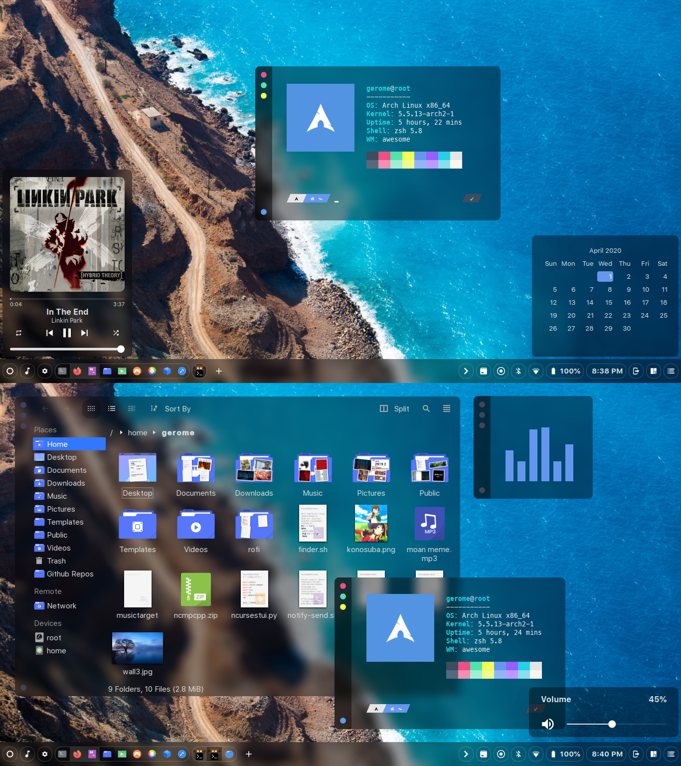Viewport: 681px width, 766px height.
Task: Select Home in Places sidebar
Action: click(x=69, y=444)
